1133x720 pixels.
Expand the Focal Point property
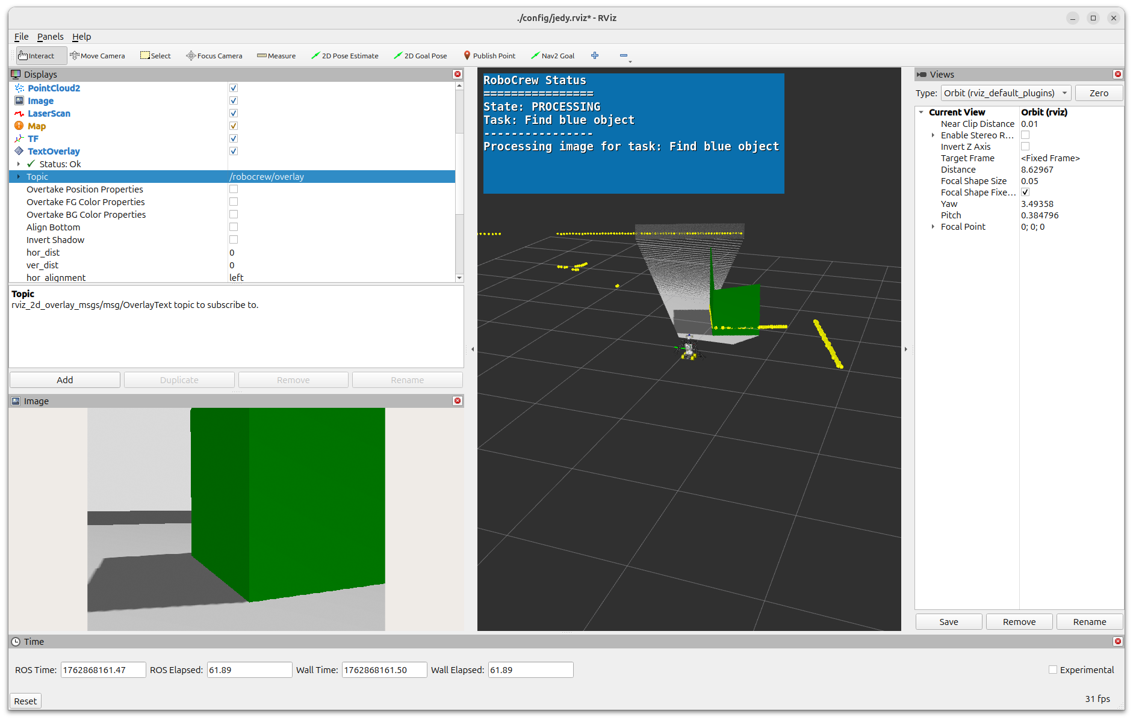point(934,227)
